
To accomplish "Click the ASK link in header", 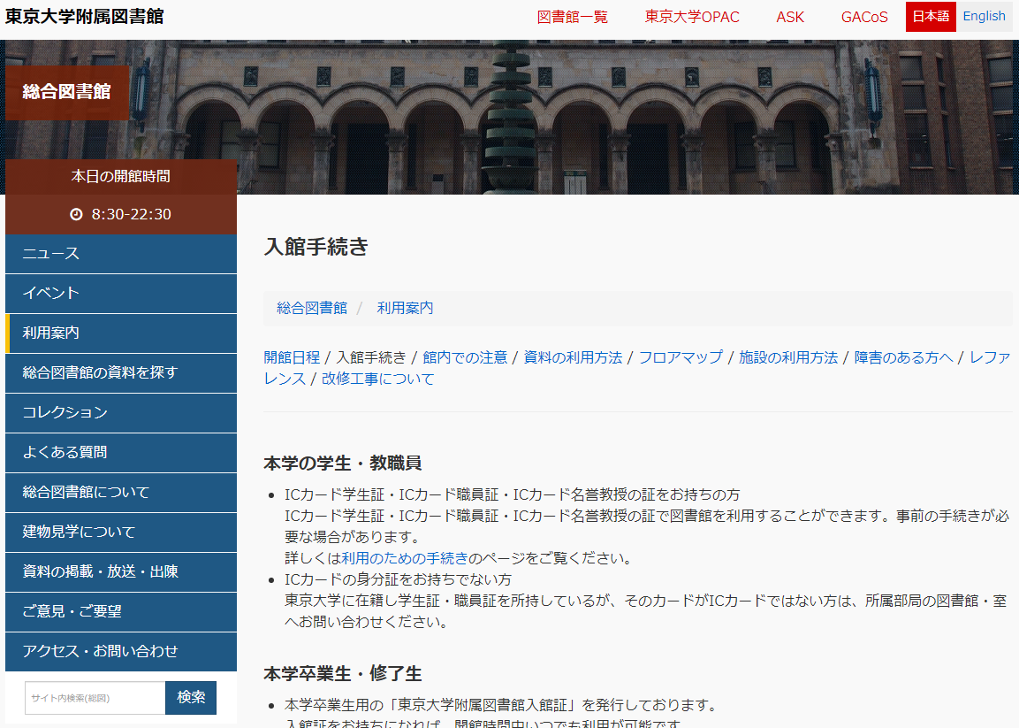I will click(x=790, y=17).
